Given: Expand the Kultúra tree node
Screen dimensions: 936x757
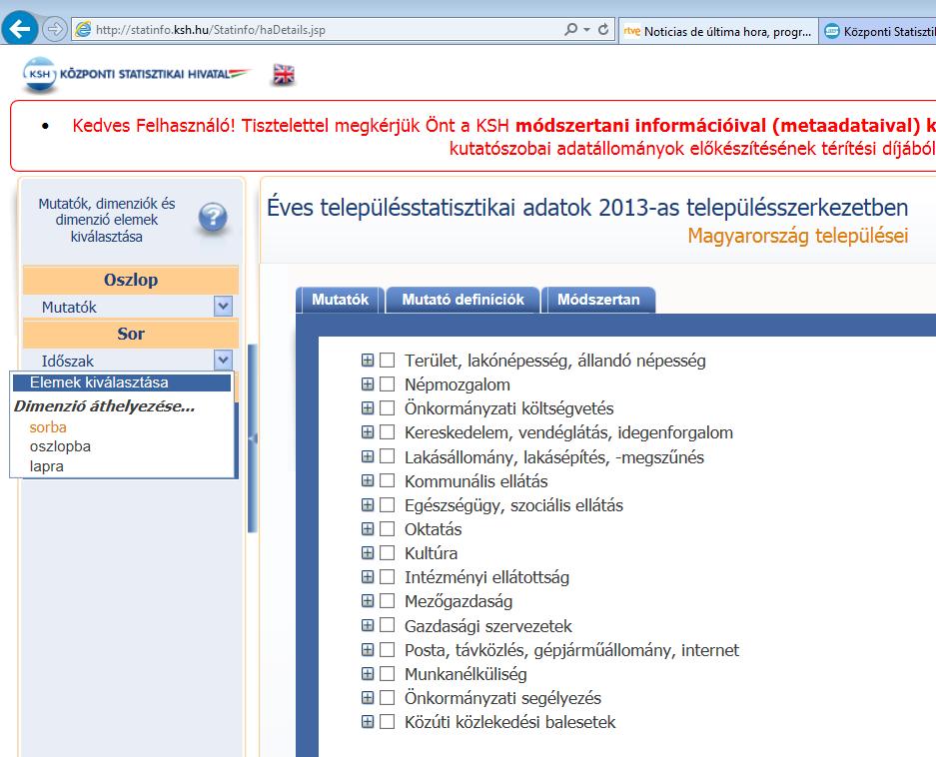Looking at the screenshot, I should [368, 553].
